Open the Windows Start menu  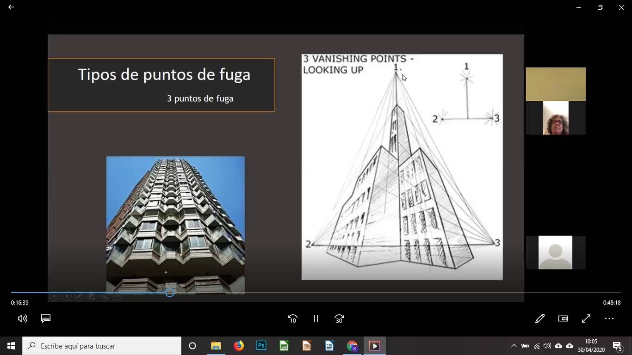11,346
